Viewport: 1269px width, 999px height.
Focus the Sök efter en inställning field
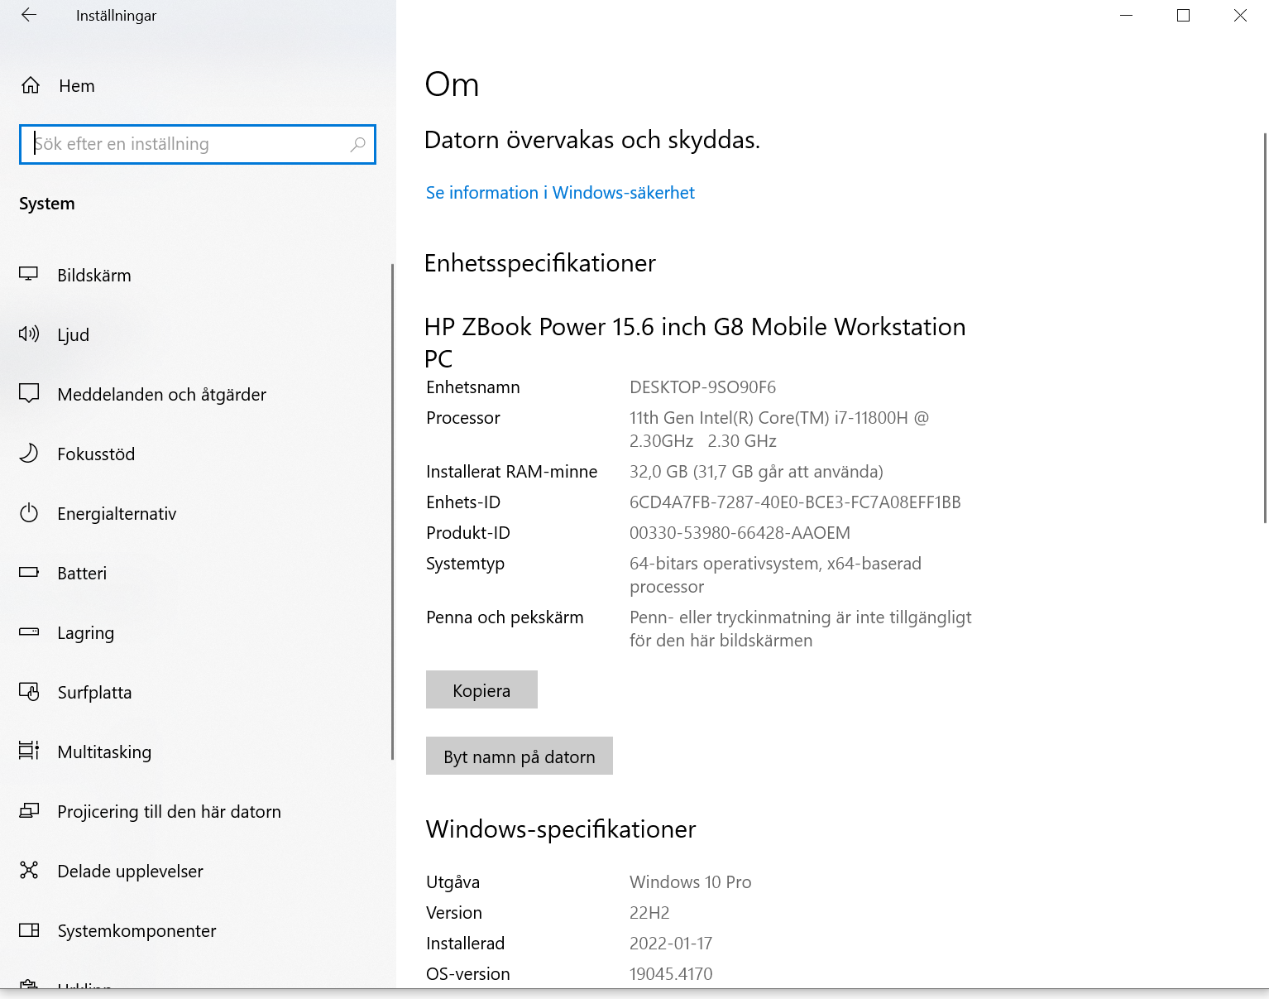click(x=186, y=144)
